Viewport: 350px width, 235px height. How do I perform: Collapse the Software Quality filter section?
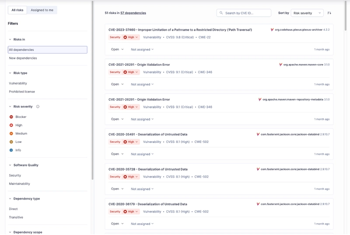click(10, 165)
